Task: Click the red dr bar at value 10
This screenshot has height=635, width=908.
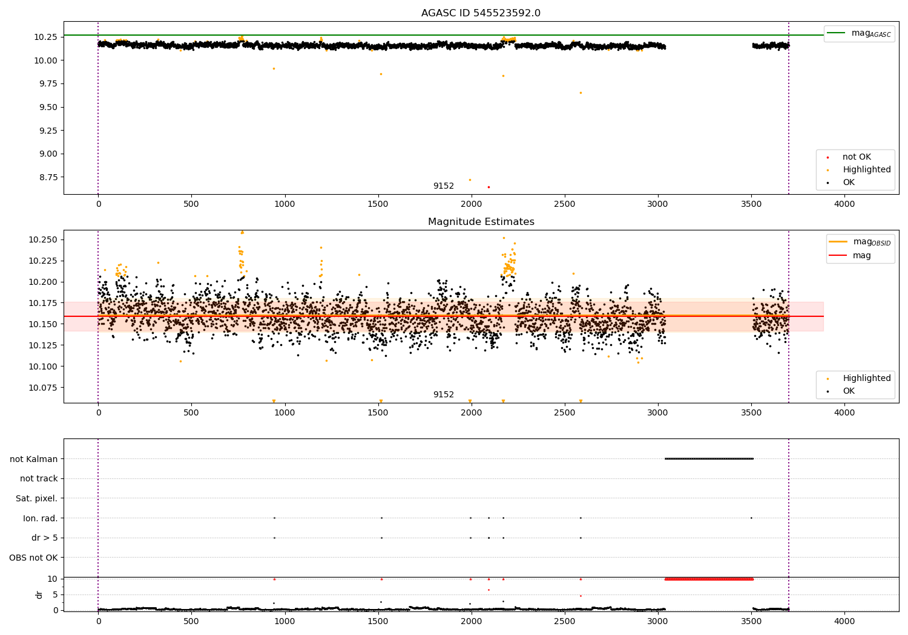Action: click(709, 579)
